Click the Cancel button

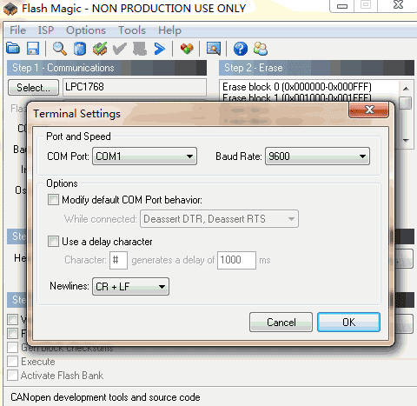point(281,323)
